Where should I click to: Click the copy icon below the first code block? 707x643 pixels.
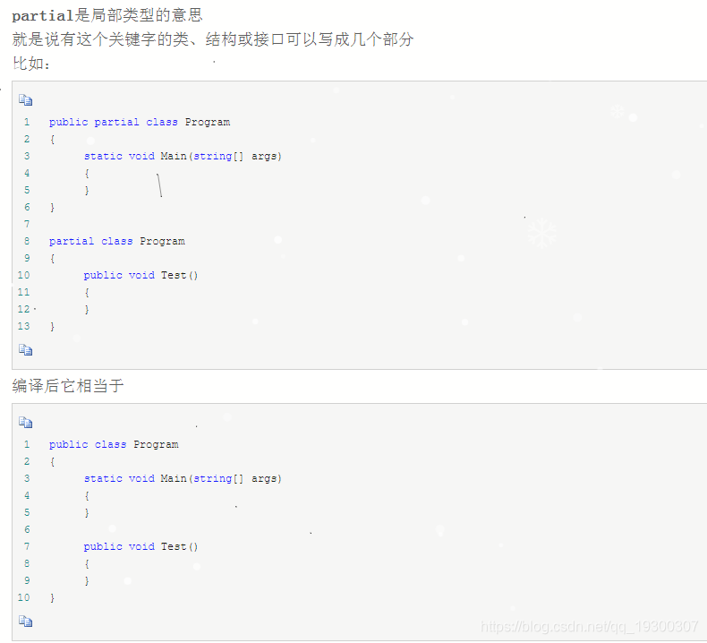pyautogui.click(x=25, y=349)
